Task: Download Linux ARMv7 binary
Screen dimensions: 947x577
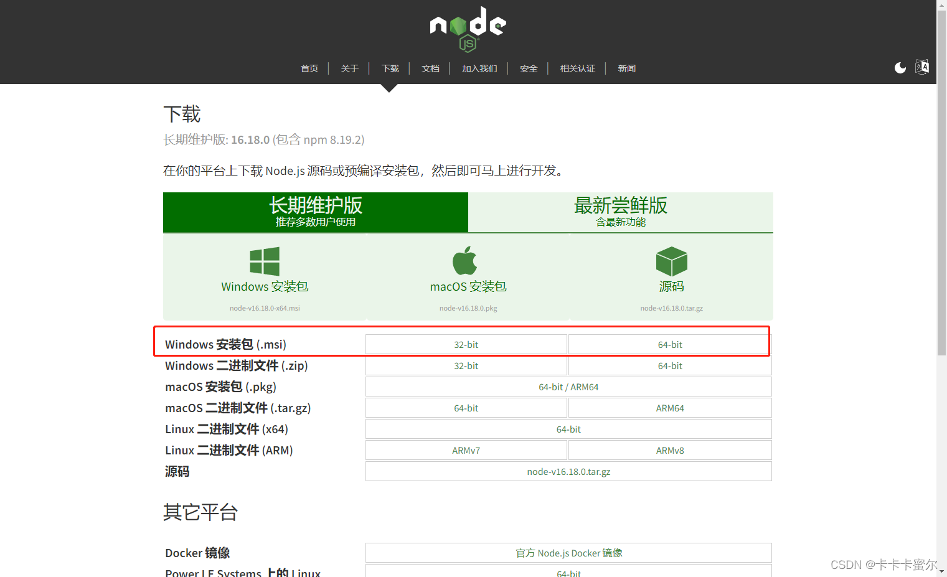Action: coord(466,451)
